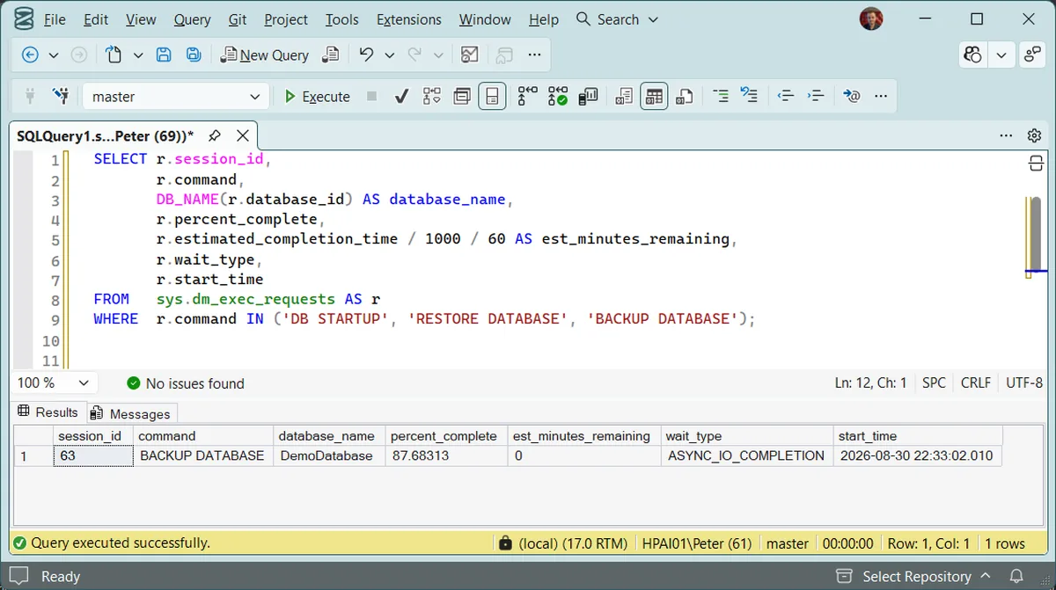Click the CRLF line ending indicator
This screenshot has height=590, width=1056.
click(976, 383)
